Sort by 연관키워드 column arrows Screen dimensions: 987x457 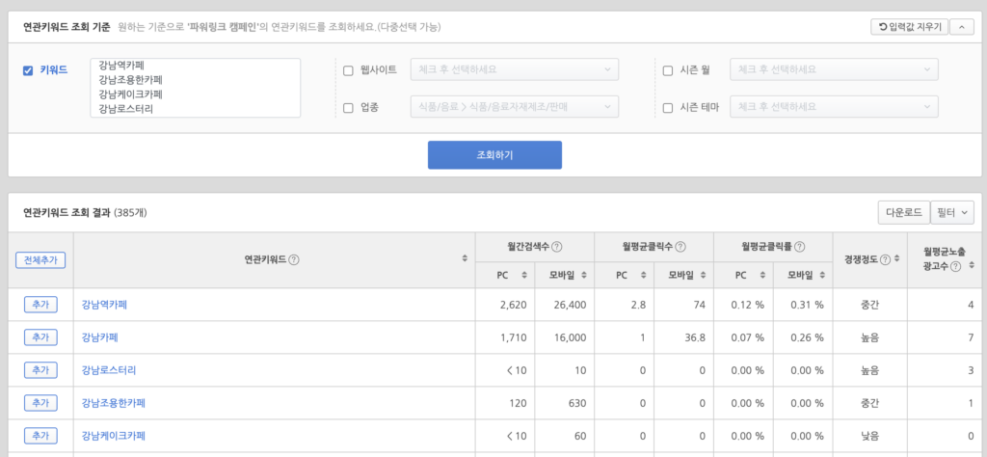[465, 259]
